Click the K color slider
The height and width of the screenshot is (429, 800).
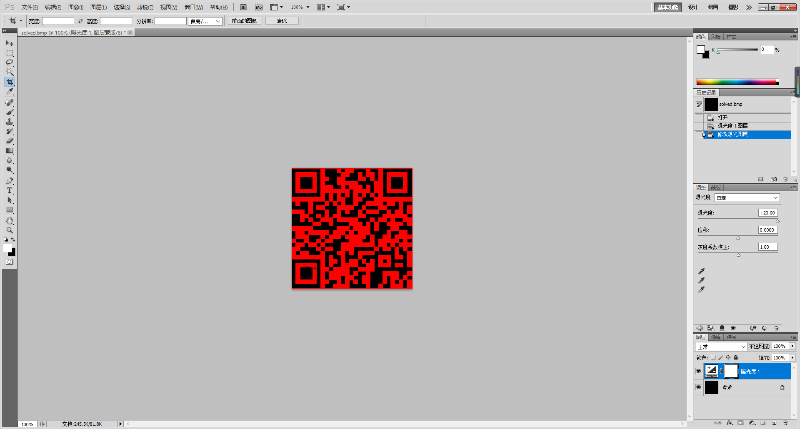pos(737,50)
